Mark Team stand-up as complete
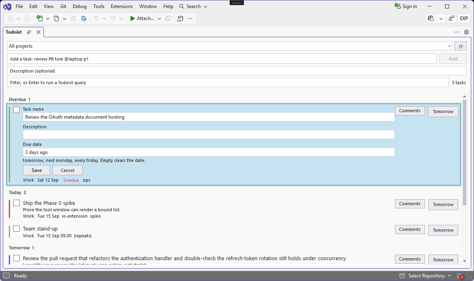The height and width of the screenshot is (281, 474). 16,228
